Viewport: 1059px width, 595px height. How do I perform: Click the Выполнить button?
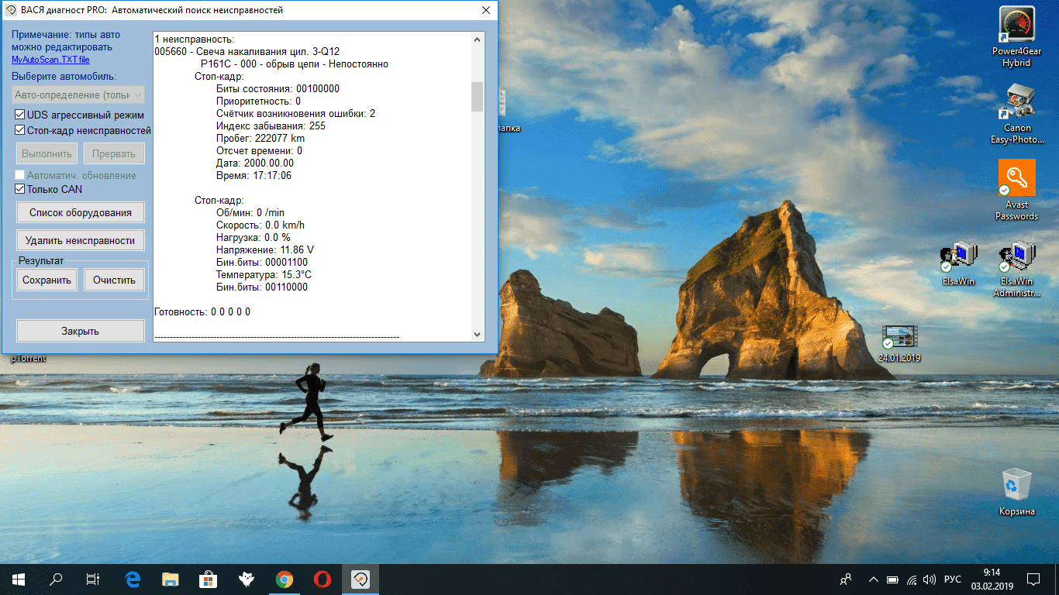pos(47,153)
